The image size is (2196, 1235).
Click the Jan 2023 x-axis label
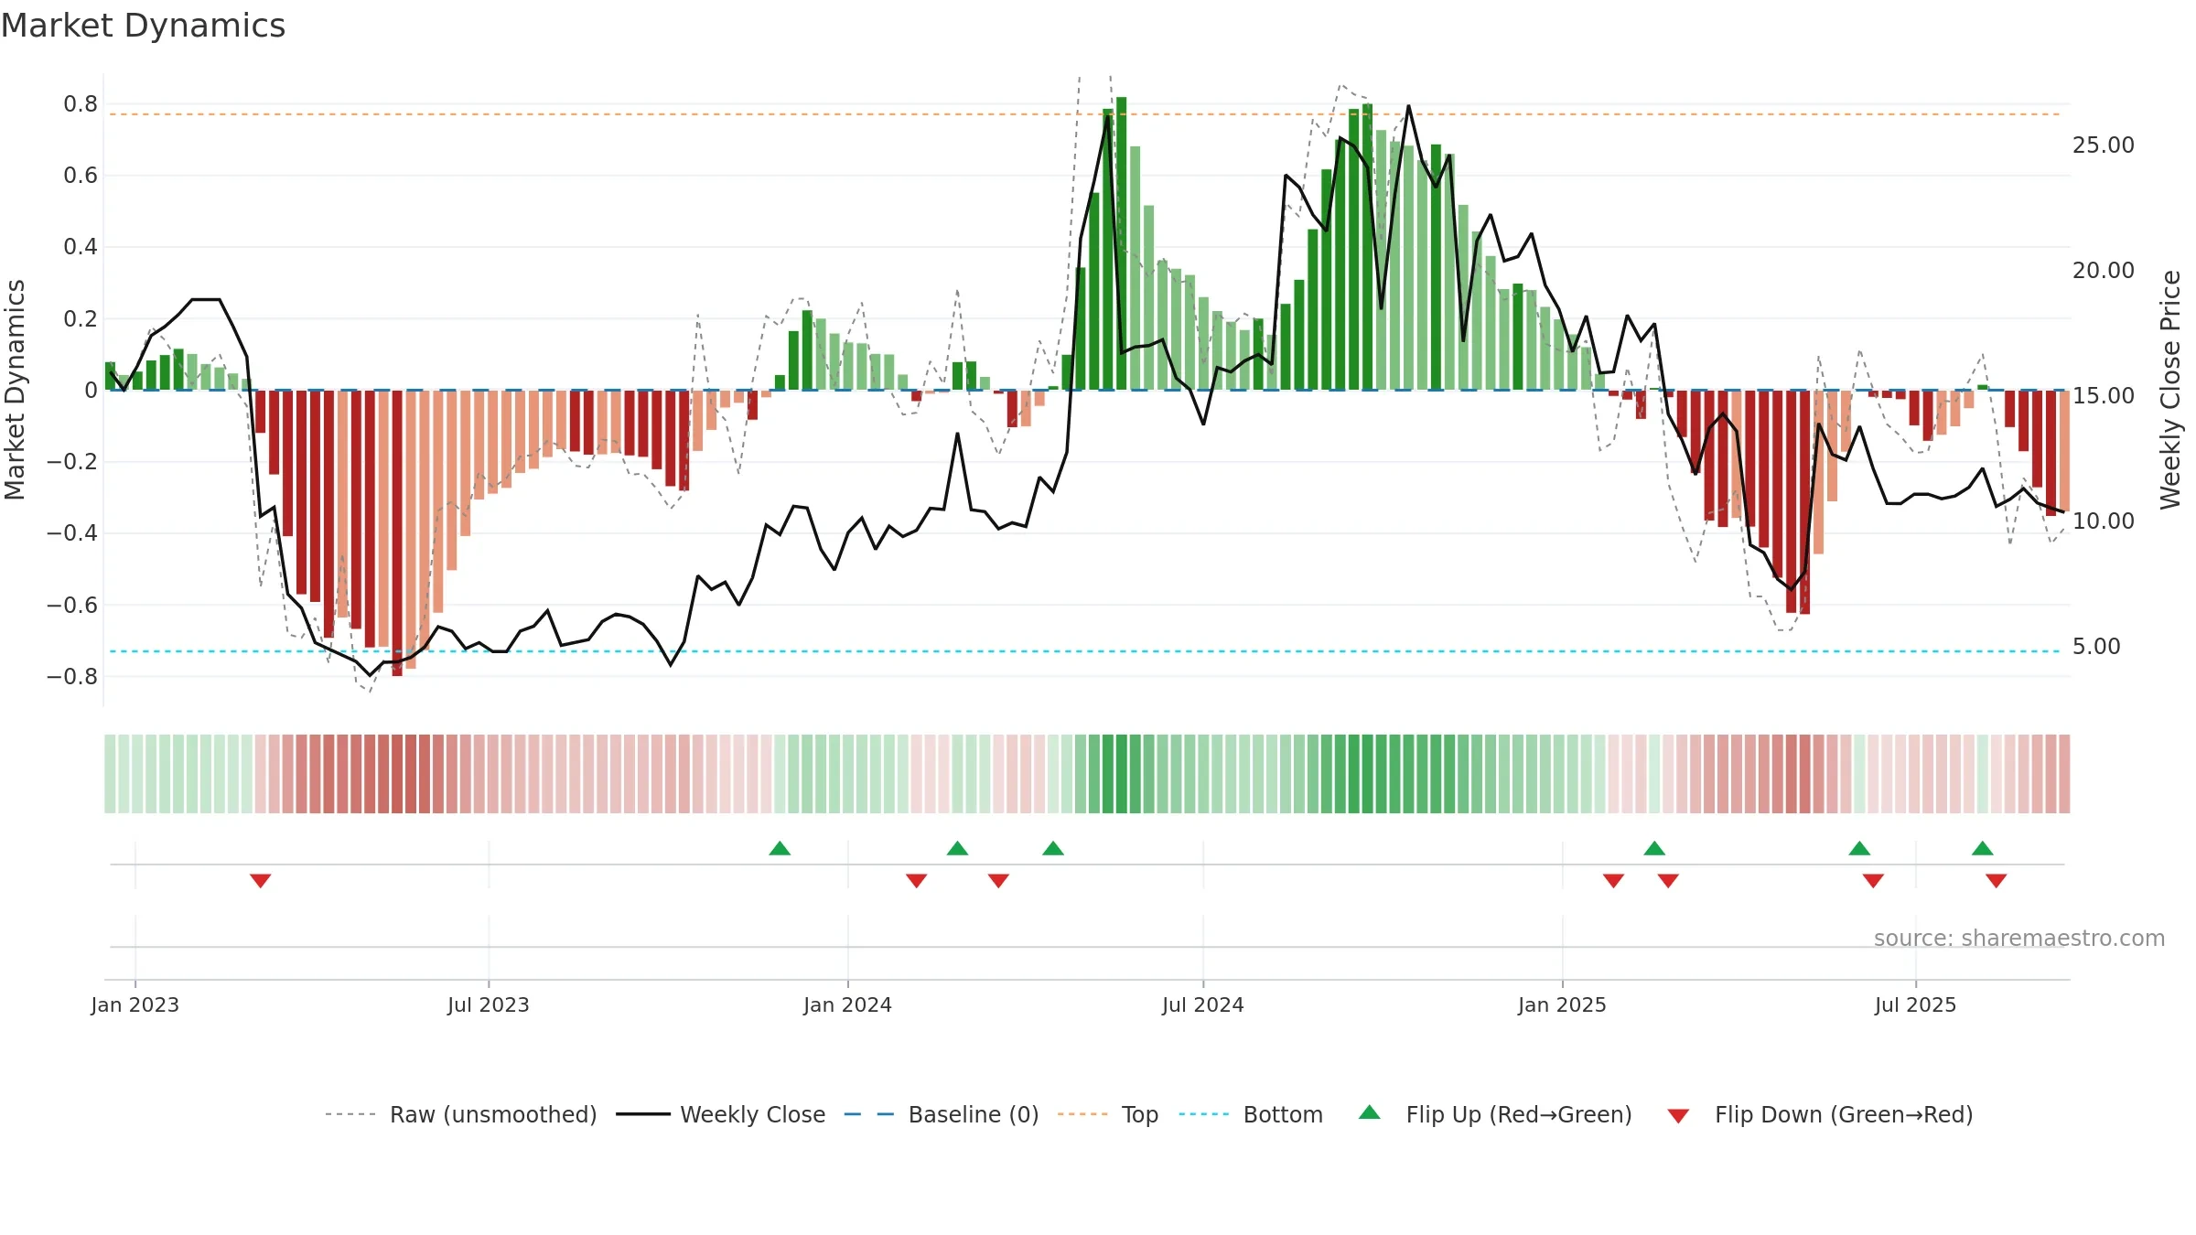pos(135,1004)
